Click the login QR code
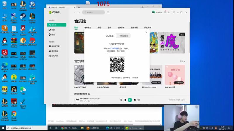 click(x=117, y=64)
